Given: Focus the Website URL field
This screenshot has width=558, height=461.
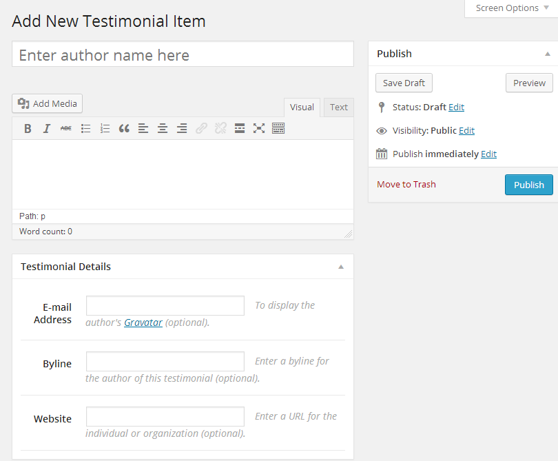Looking at the screenshot, I should pos(165,417).
